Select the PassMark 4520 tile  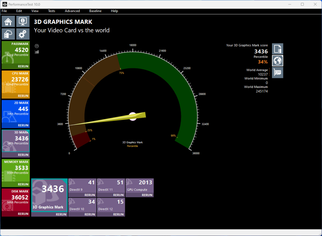click(16, 52)
